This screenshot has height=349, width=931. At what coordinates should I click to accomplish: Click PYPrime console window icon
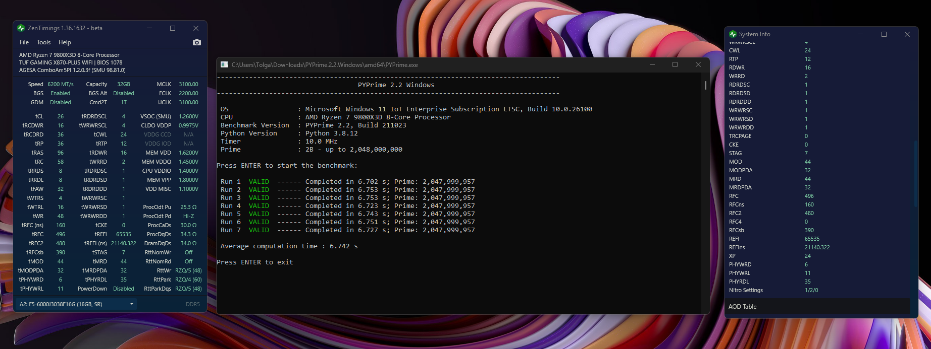[225, 64]
